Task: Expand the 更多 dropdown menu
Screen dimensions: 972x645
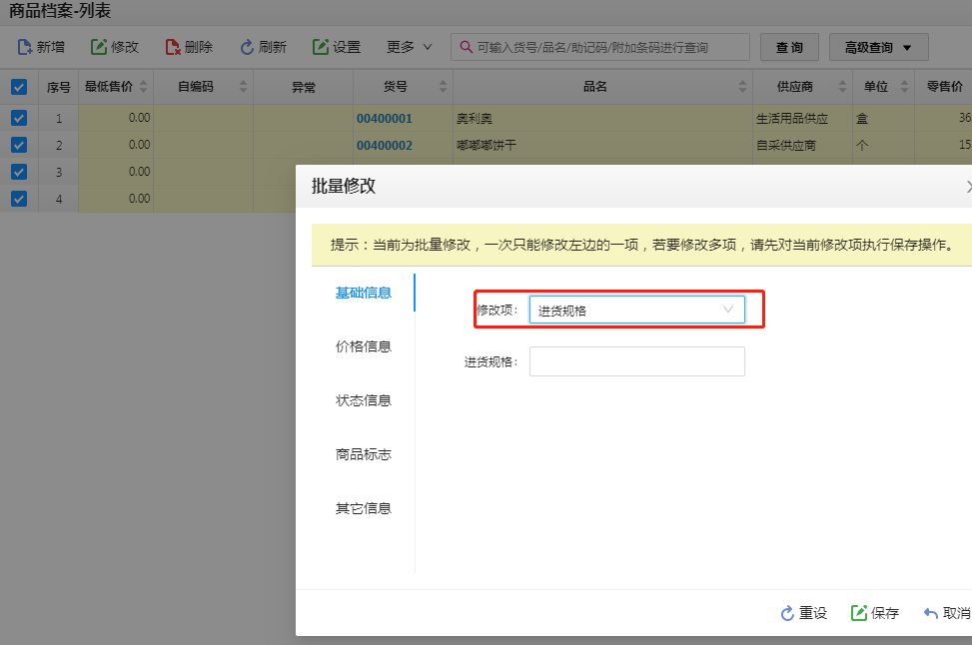Action: click(410, 47)
